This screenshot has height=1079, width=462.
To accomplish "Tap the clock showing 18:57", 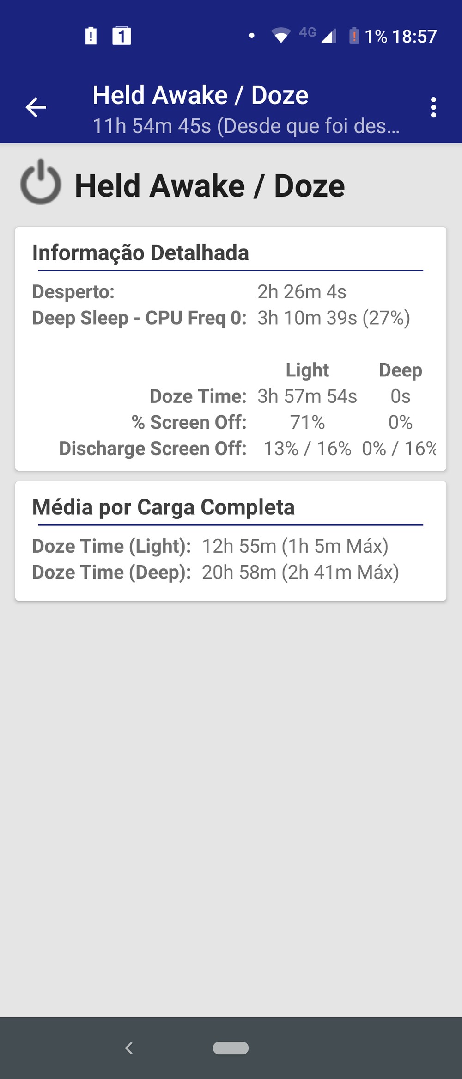I will coord(414,36).
